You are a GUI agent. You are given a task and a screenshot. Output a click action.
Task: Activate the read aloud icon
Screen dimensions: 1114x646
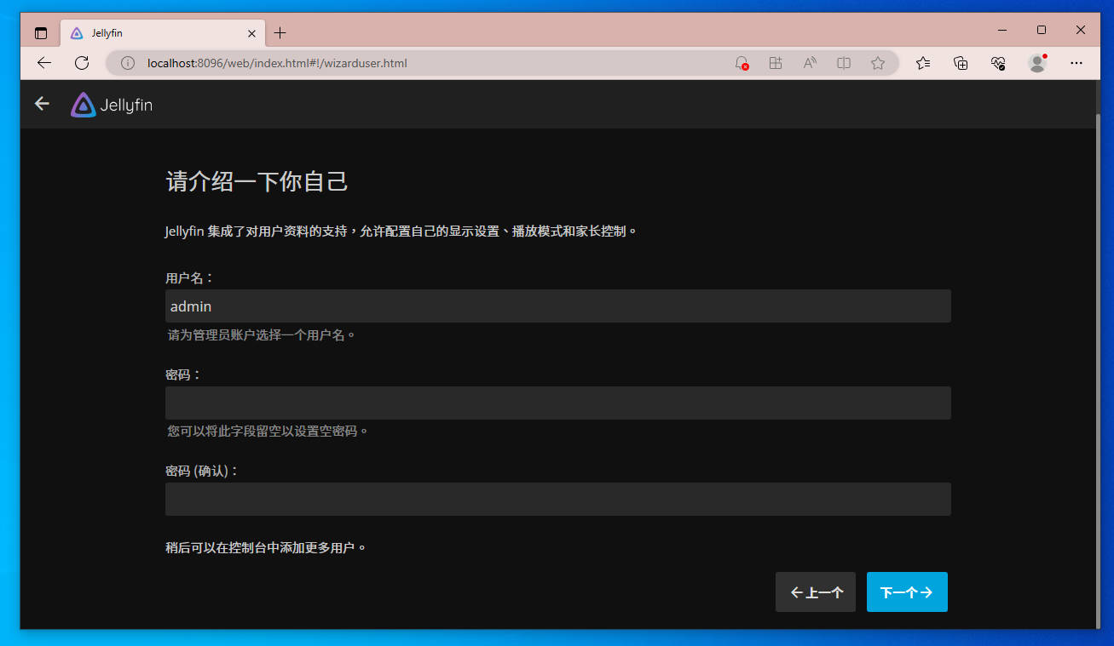point(810,63)
